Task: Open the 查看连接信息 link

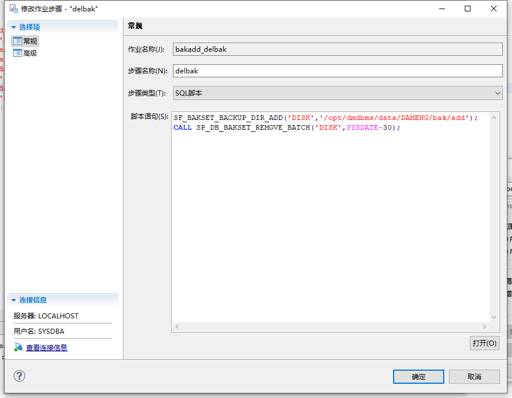Action: (47, 347)
